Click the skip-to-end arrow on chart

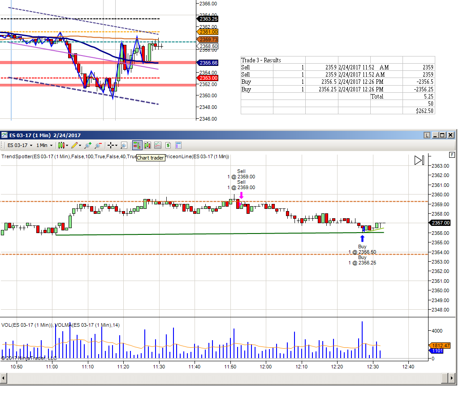point(419,160)
